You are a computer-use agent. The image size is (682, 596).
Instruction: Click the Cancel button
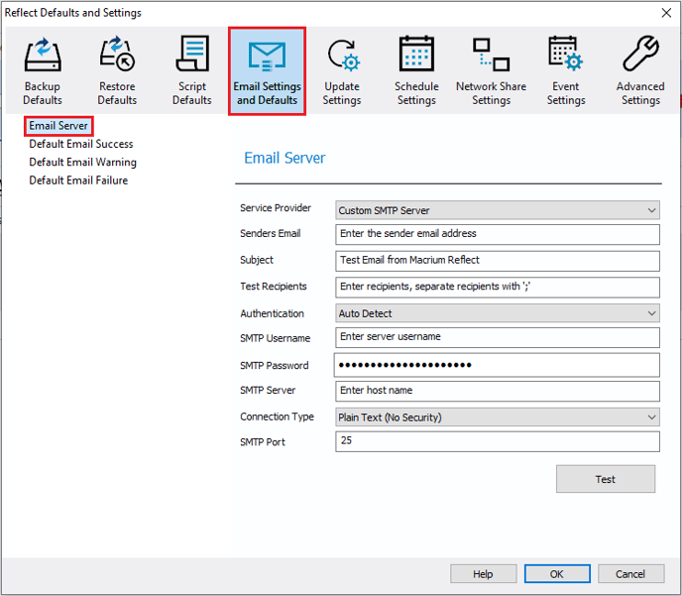click(x=630, y=574)
